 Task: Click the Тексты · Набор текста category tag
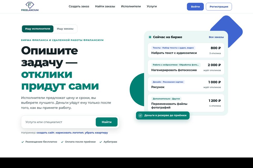pos(173,48)
